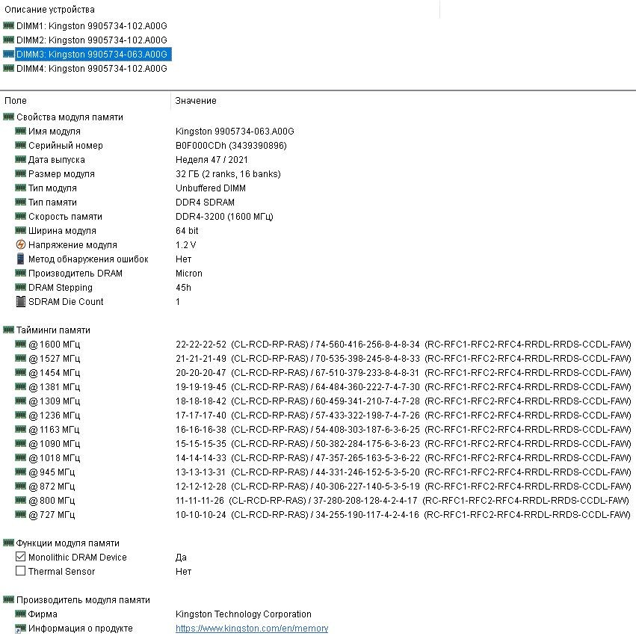Click icon of 'Функции модуля памяти' group
Image resolution: width=636 pixels, height=639 pixels.
8,543
